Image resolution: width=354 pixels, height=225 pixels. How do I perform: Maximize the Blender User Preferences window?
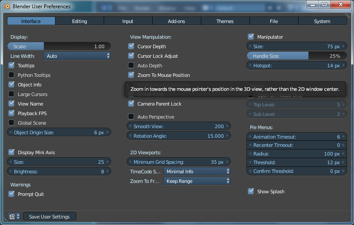[x=324, y=4]
